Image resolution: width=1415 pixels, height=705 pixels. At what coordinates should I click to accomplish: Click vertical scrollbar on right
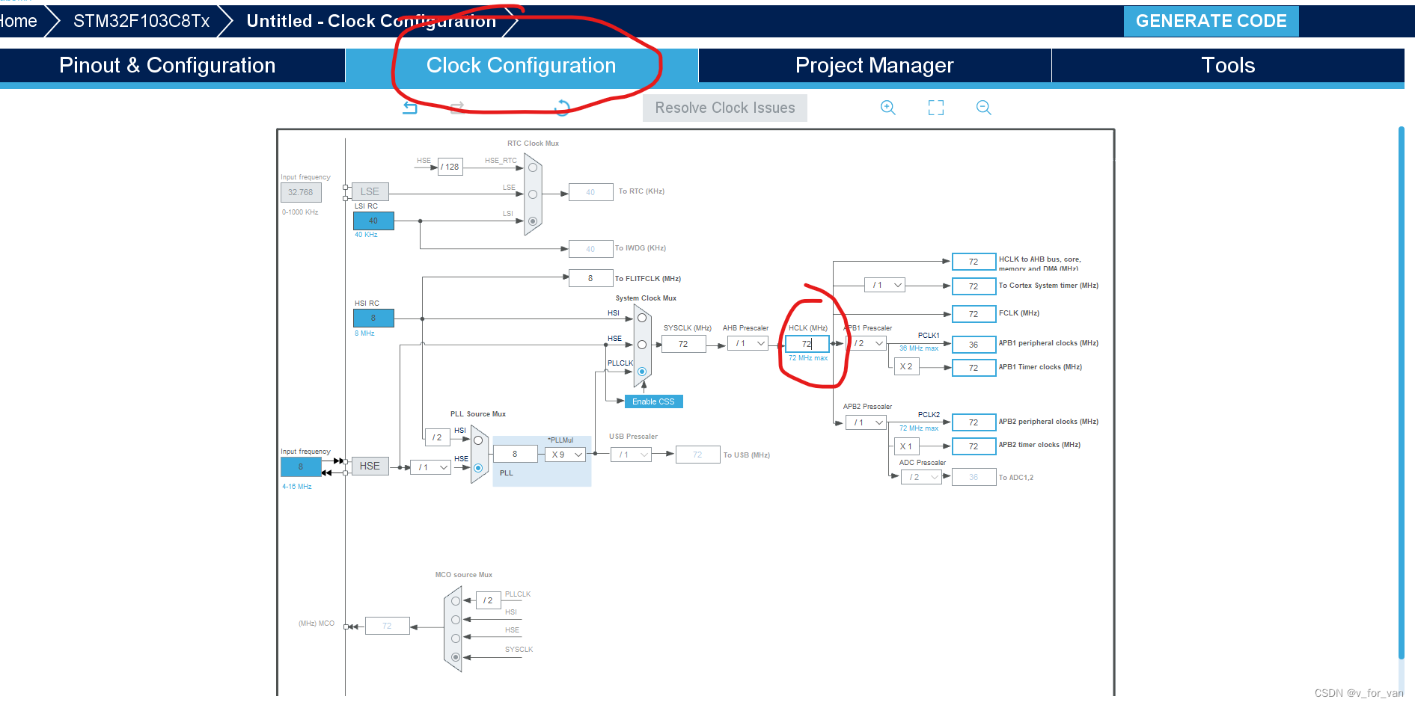tap(1402, 392)
